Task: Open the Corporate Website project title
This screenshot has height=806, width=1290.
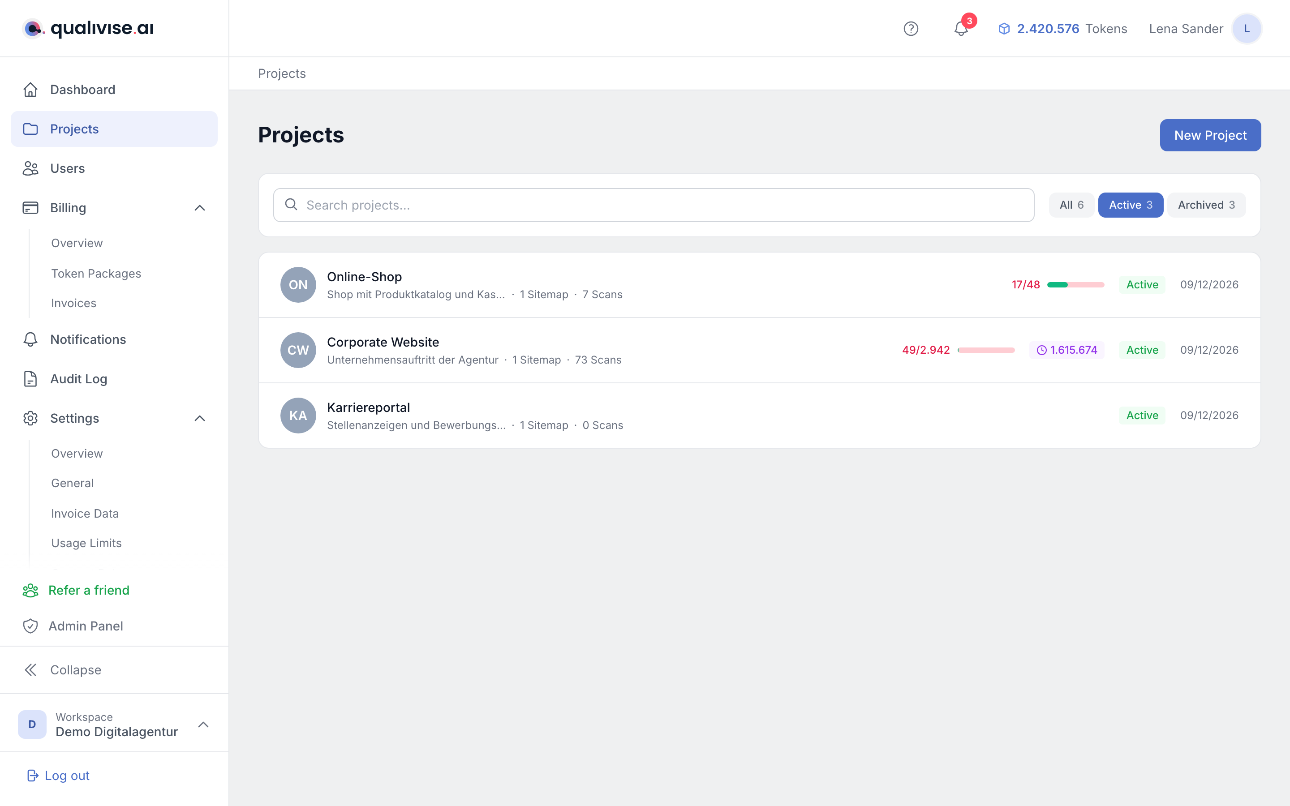Action: tap(383, 342)
